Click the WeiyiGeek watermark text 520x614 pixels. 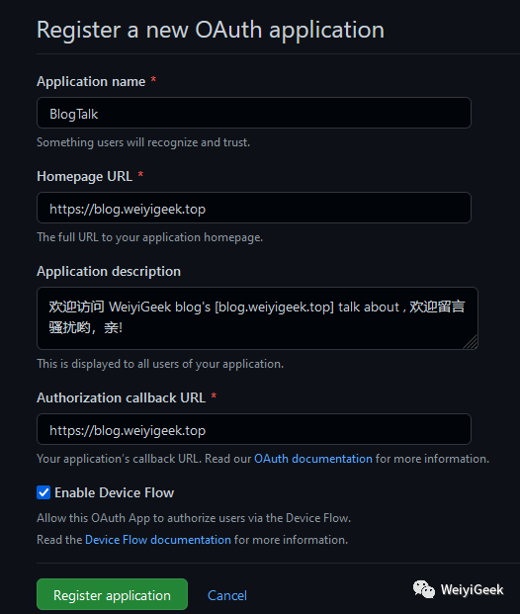click(472, 589)
